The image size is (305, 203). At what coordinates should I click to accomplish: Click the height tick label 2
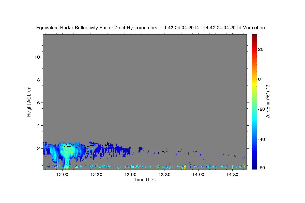pos(39,148)
